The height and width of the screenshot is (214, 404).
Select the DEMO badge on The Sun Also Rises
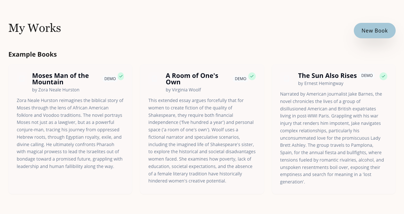[x=367, y=76]
